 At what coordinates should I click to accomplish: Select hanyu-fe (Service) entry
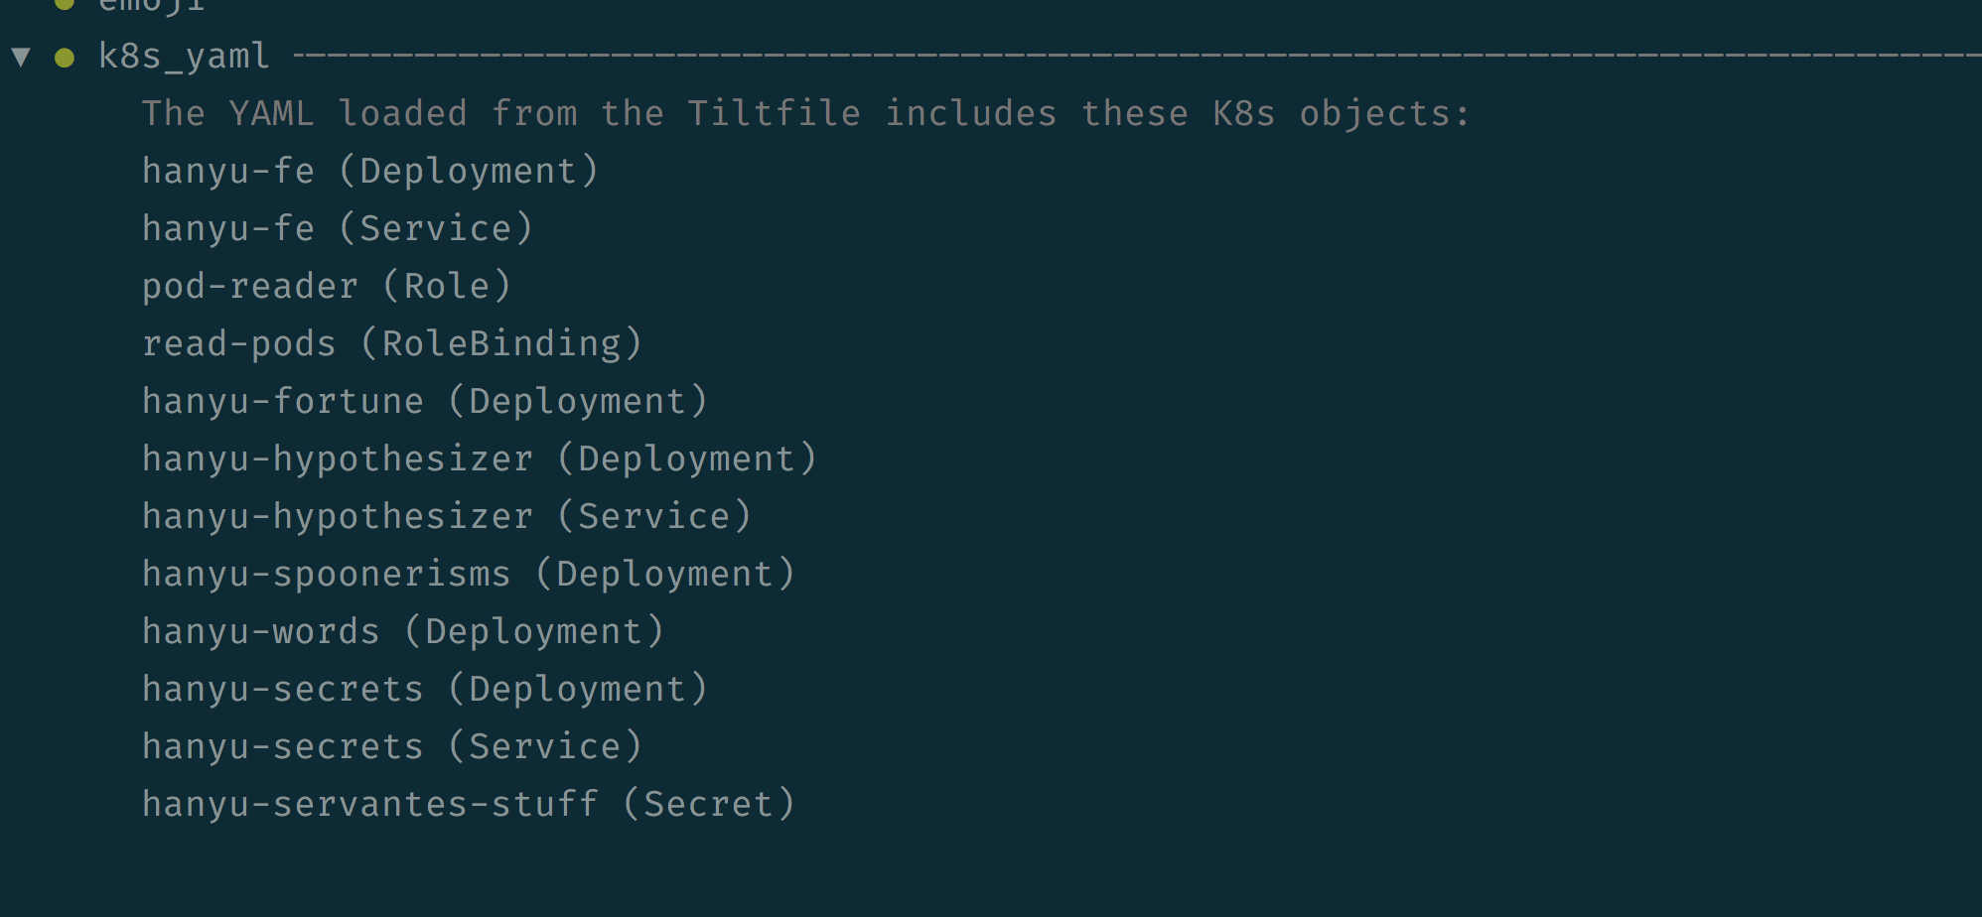[338, 229]
